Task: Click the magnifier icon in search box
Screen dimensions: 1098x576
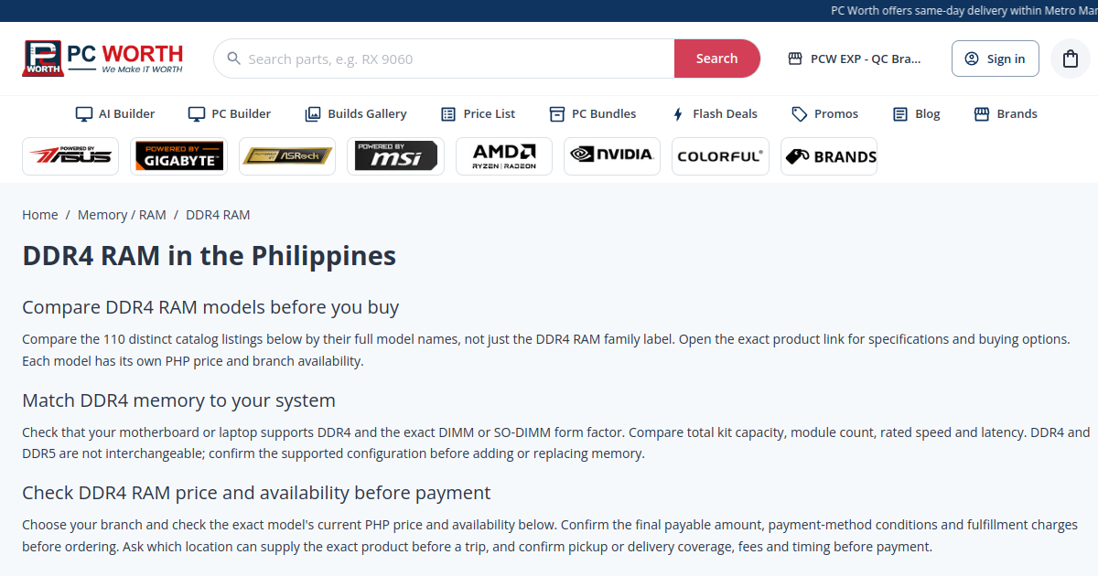Action: coord(232,59)
